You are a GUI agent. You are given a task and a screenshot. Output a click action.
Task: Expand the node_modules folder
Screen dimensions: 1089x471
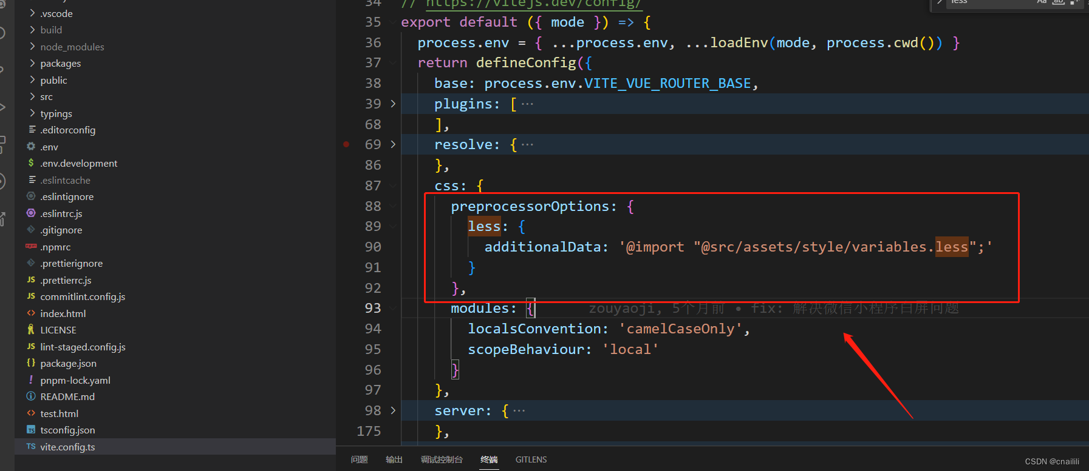point(32,47)
